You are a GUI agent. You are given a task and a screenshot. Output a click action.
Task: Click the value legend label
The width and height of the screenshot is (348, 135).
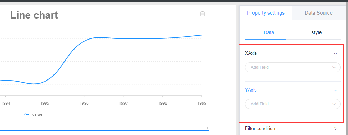pos(37,115)
